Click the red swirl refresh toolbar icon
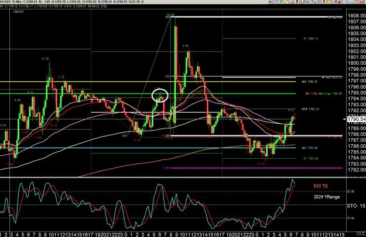Screen dimensions: 366x237 [340, 1]
